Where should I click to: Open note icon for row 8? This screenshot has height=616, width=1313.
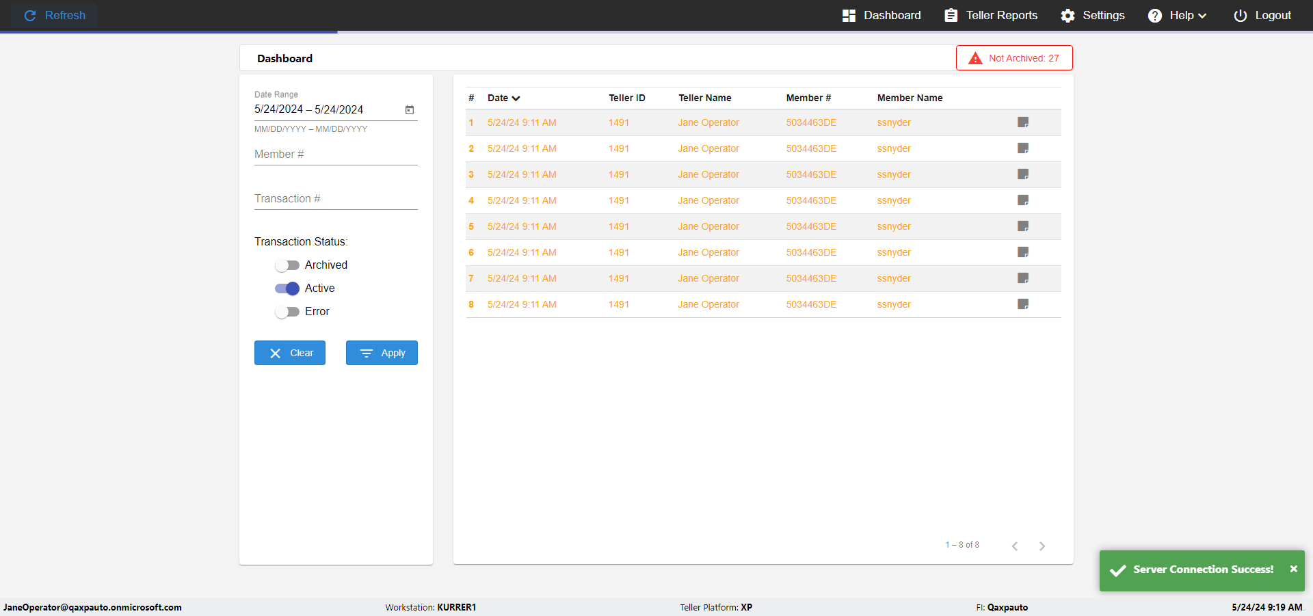pos(1023,304)
